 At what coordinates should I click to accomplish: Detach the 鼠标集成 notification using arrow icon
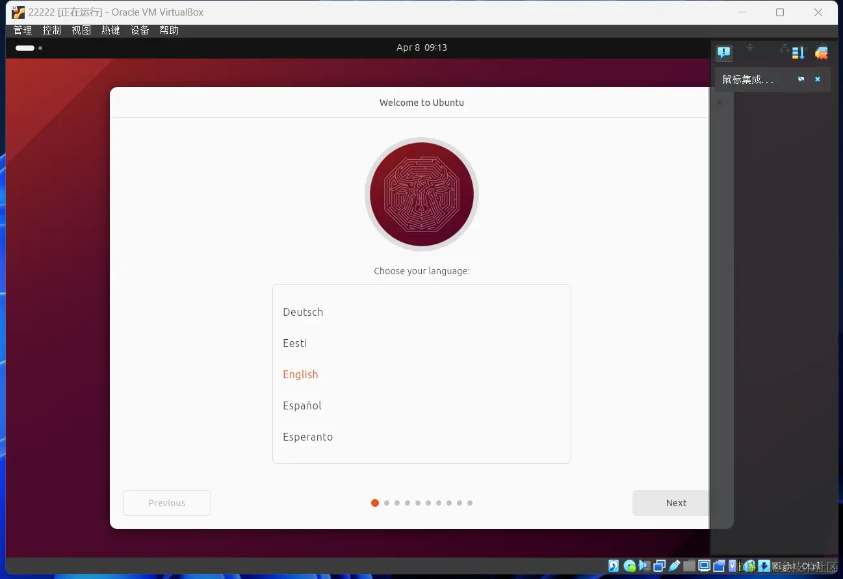pos(801,79)
